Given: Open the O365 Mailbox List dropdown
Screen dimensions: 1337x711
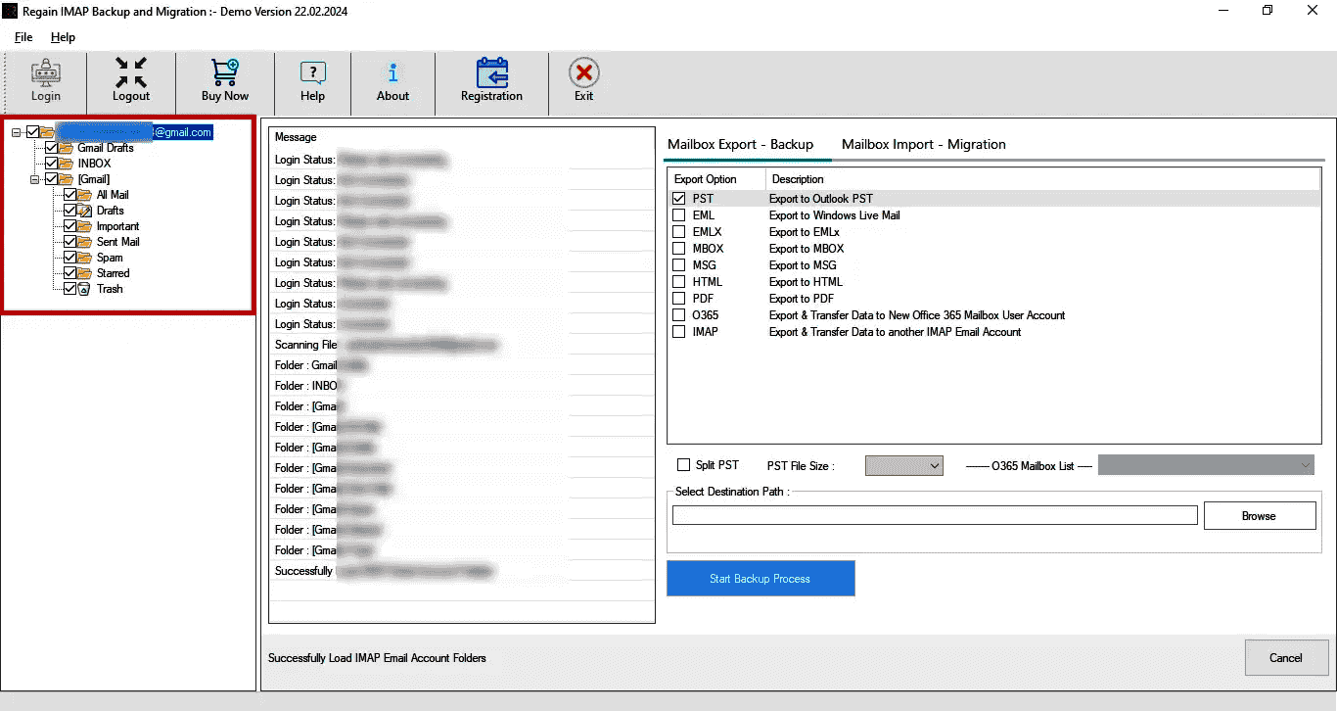Looking at the screenshot, I should pyautogui.click(x=1306, y=465).
